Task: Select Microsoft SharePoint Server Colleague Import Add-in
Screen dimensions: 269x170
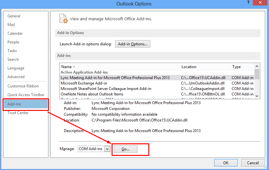Action: [x=157, y=89]
